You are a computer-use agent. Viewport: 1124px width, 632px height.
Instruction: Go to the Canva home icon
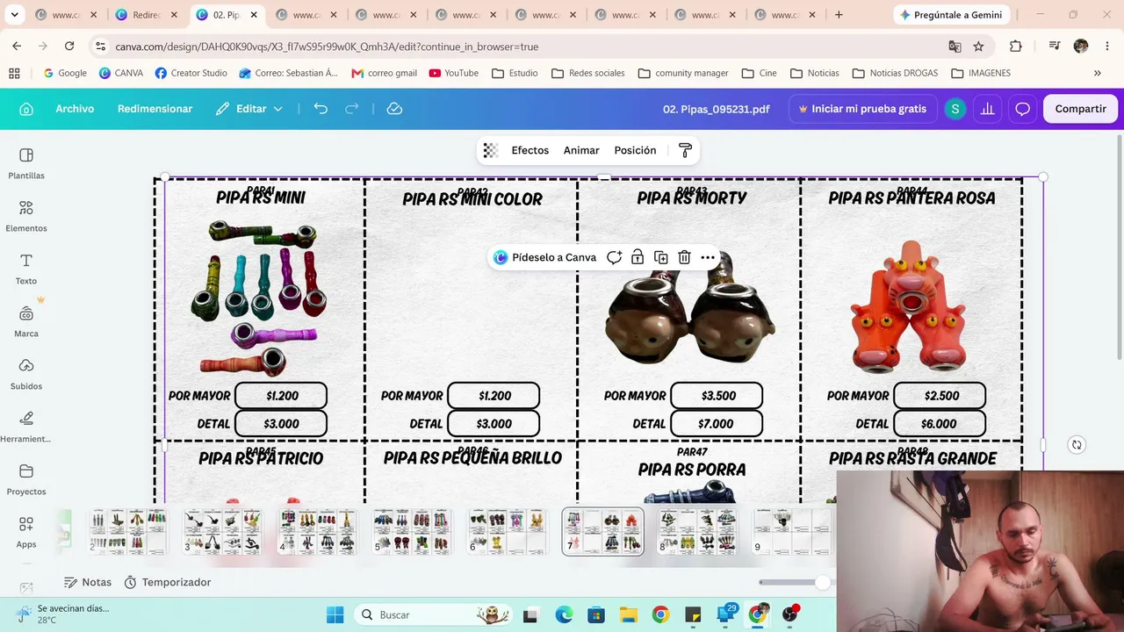coord(26,109)
